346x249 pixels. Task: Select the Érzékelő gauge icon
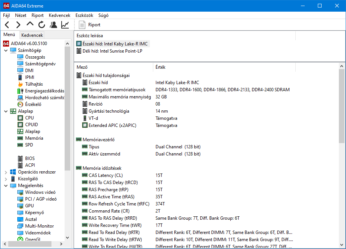(20, 104)
